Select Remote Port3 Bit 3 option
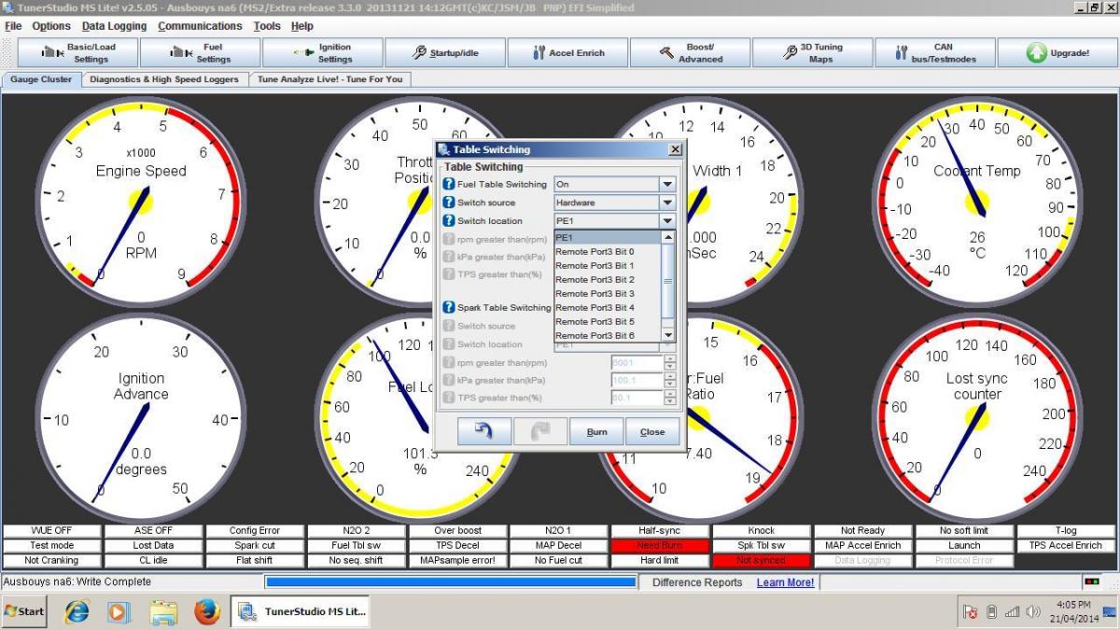 tap(608, 293)
